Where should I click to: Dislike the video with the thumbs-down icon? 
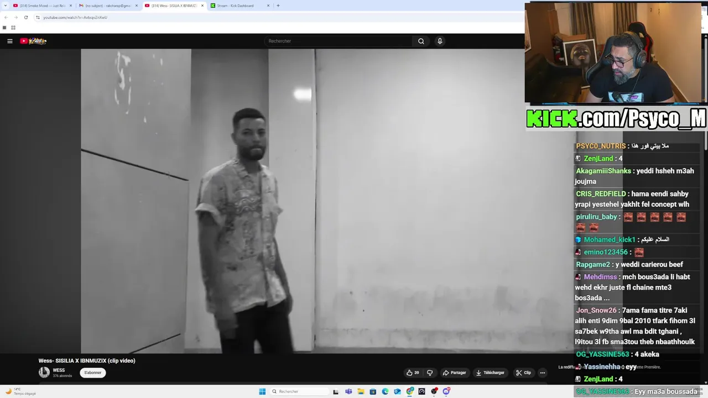pos(430,373)
